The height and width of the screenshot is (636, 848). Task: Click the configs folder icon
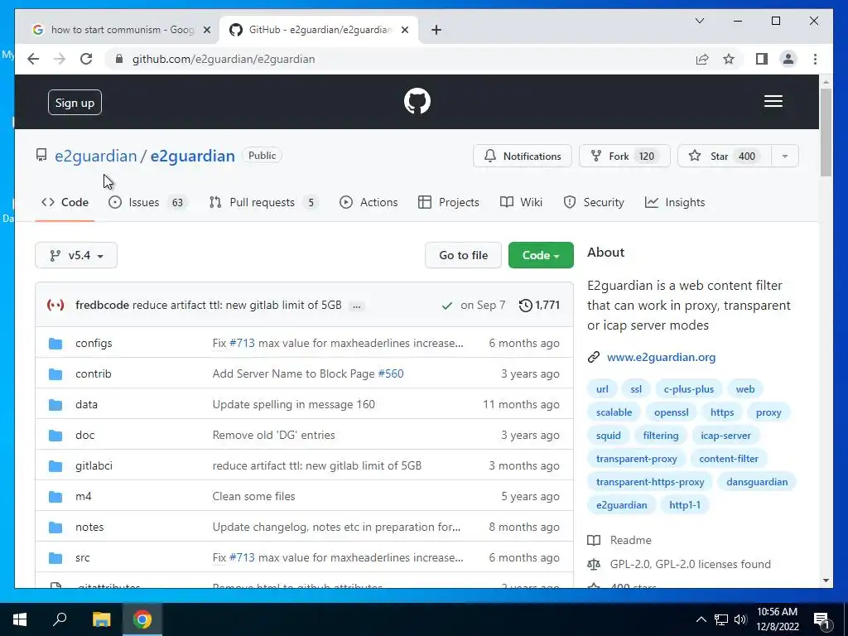[55, 344]
